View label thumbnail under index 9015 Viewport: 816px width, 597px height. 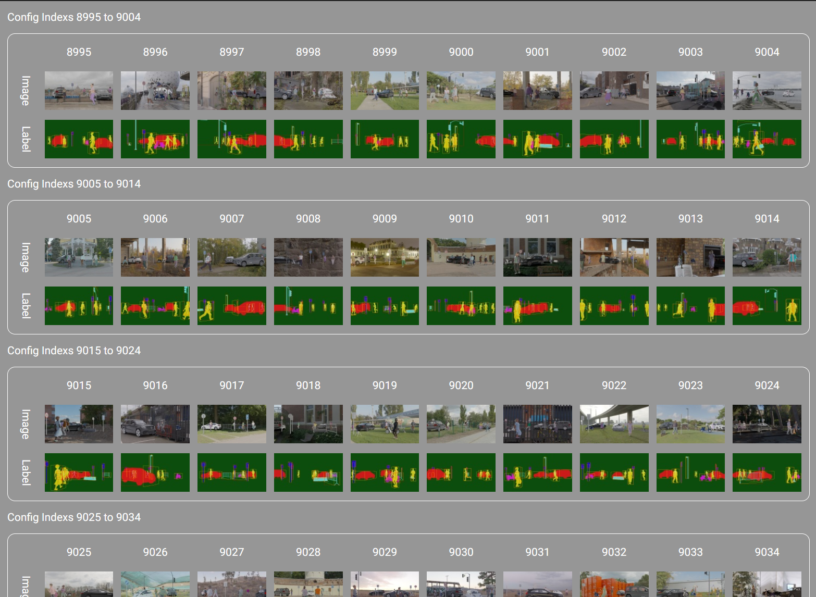coord(79,472)
